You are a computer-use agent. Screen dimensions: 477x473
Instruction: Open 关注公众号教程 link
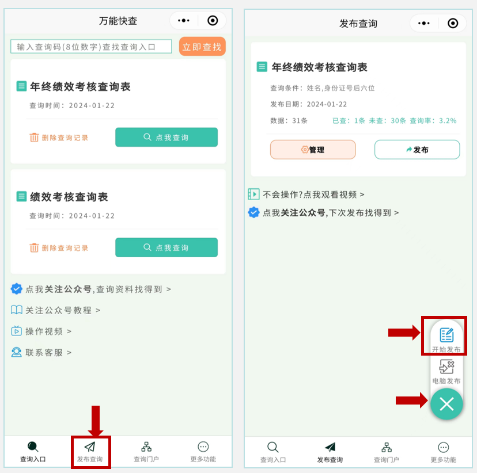[62, 310]
